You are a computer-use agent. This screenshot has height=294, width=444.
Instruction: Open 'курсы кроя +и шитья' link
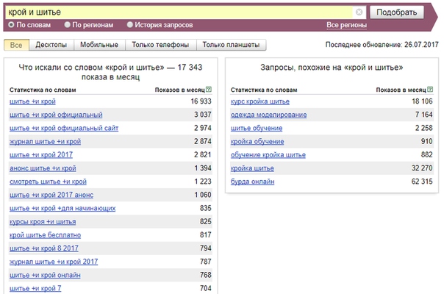(43, 221)
